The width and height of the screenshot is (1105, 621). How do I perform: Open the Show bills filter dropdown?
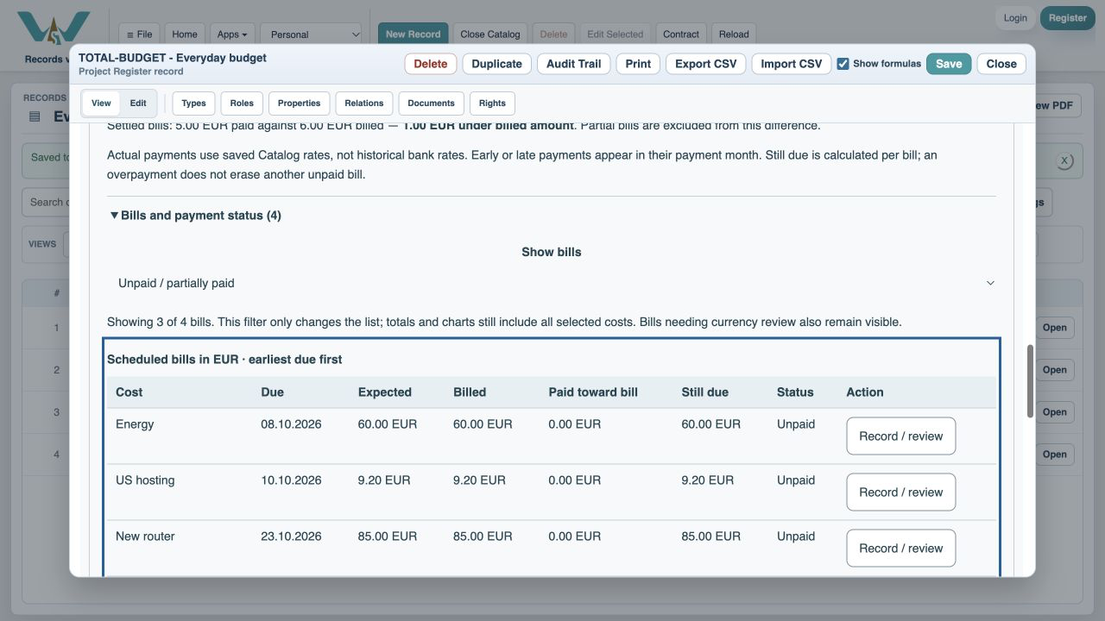coord(552,283)
